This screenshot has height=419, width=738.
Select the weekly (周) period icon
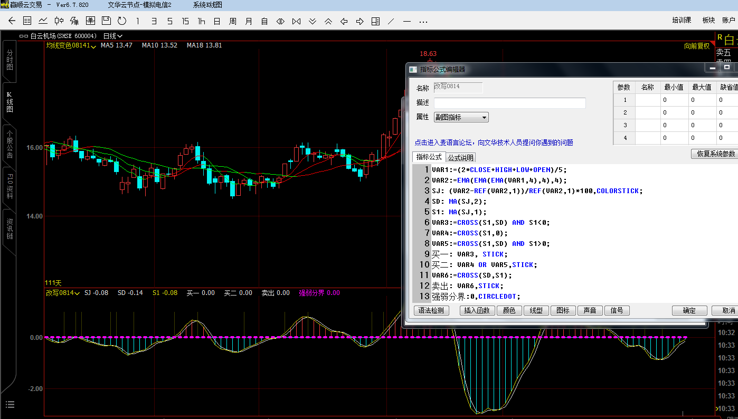pos(233,21)
